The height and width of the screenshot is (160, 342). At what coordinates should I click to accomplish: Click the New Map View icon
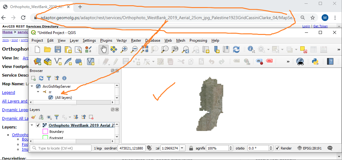206,49
